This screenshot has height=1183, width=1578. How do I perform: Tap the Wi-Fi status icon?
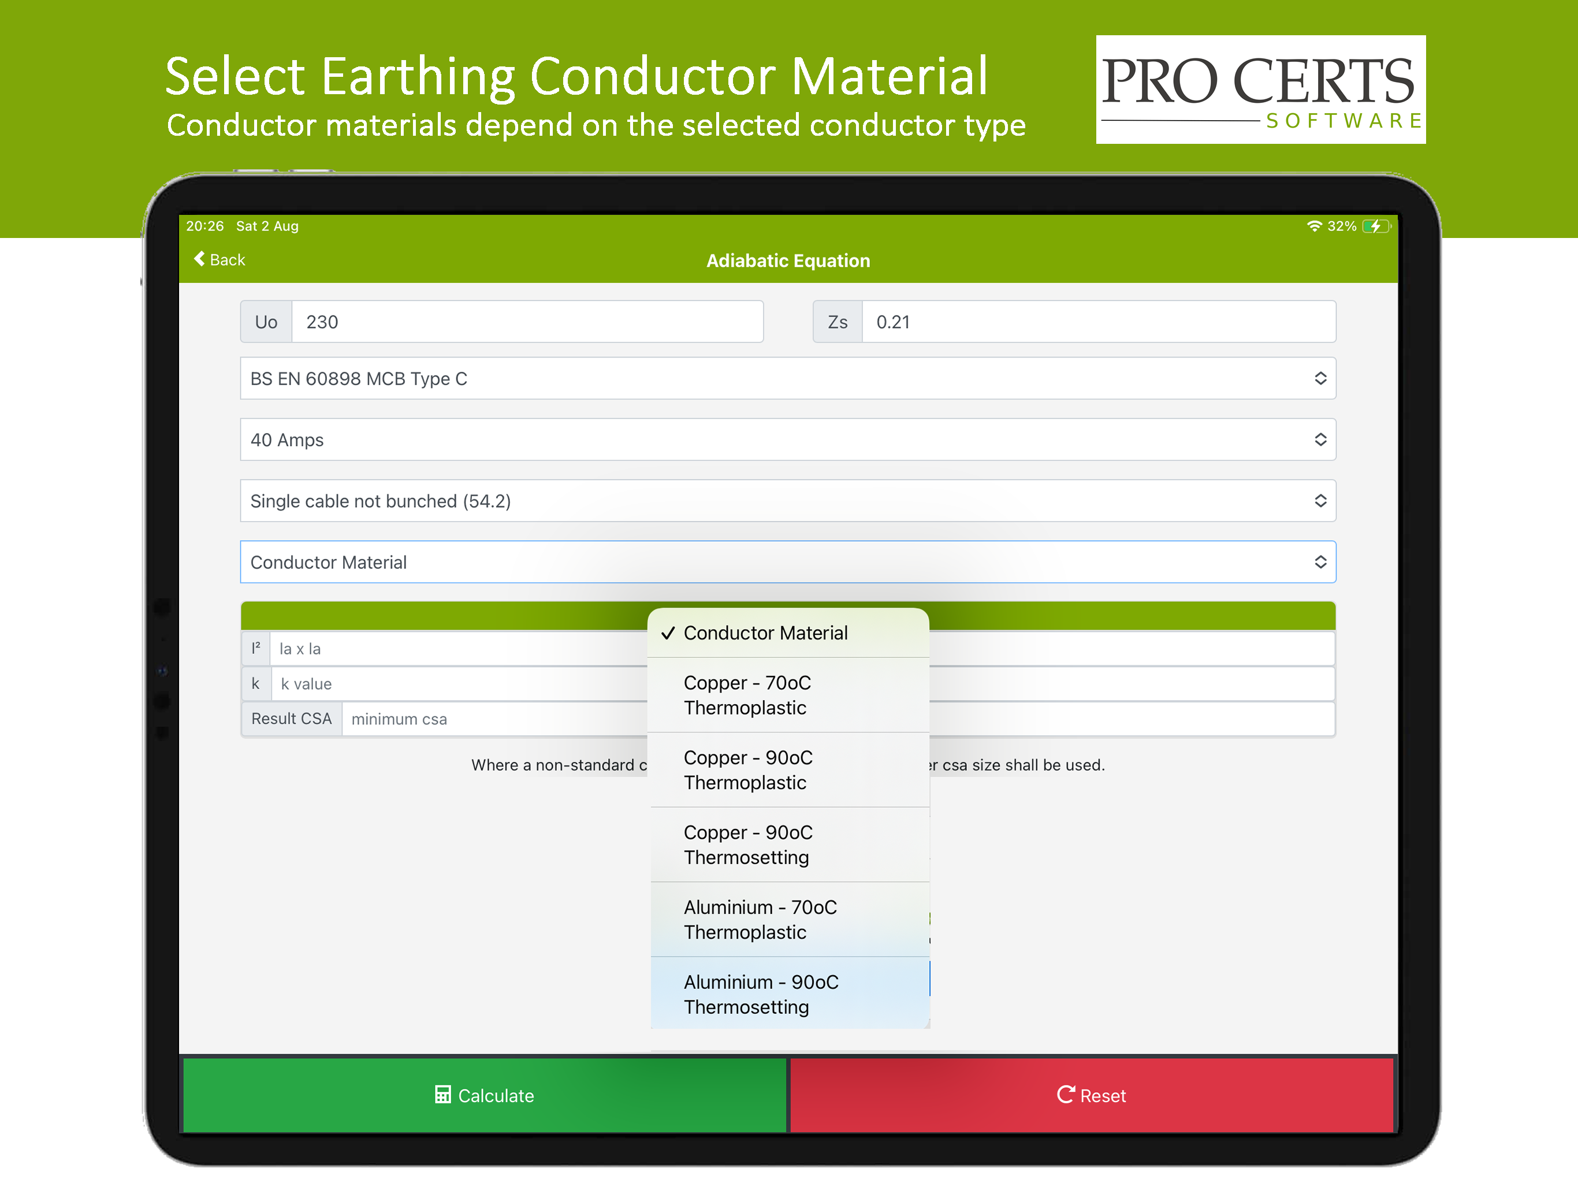coord(1314,226)
